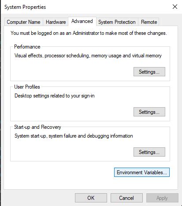Confirm the dialog with OK
182x206 pixels.
(x=91, y=198)
